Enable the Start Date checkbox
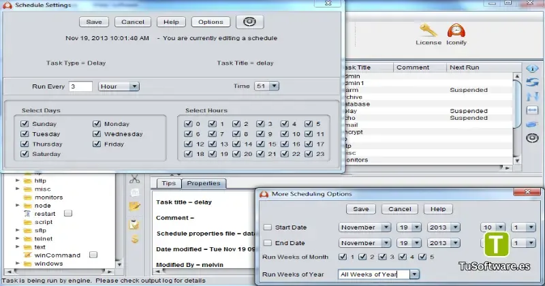The image size is (545, 286). tap(267, 227)
